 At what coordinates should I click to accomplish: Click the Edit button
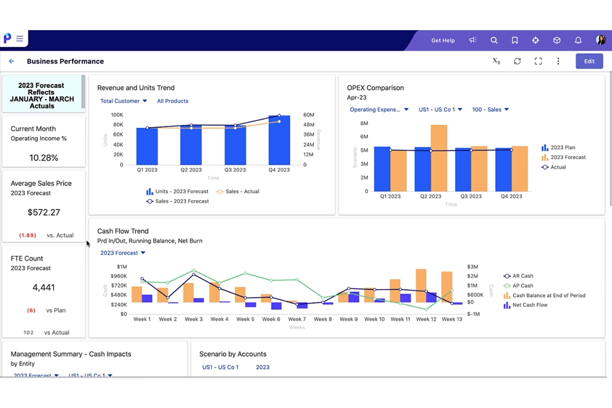(589, 61)
